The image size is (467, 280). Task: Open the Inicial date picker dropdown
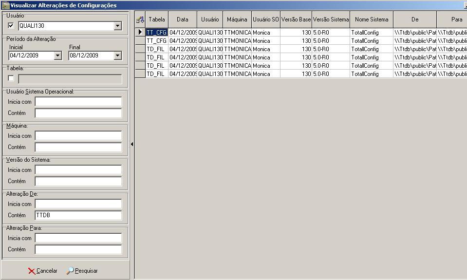pos(58,56)
